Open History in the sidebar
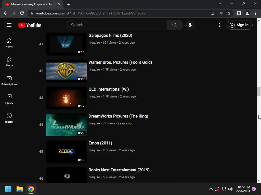The height and width of the screenshot is (195, 261). (x=9, y=118)
